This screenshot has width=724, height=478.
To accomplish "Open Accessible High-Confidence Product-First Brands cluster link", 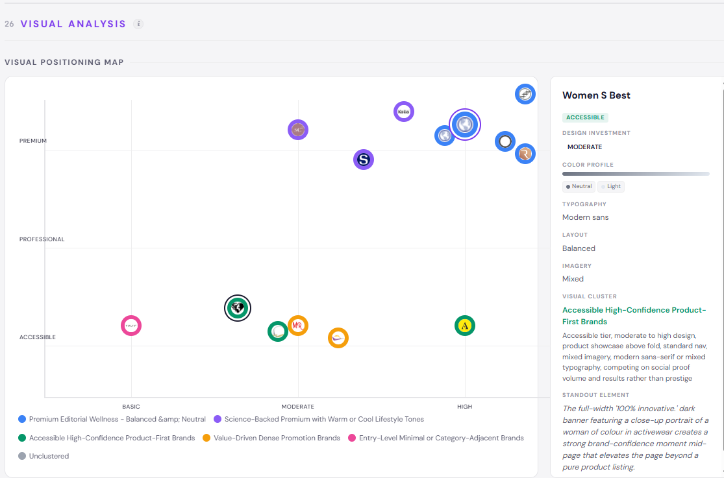I will click(634, 316).
